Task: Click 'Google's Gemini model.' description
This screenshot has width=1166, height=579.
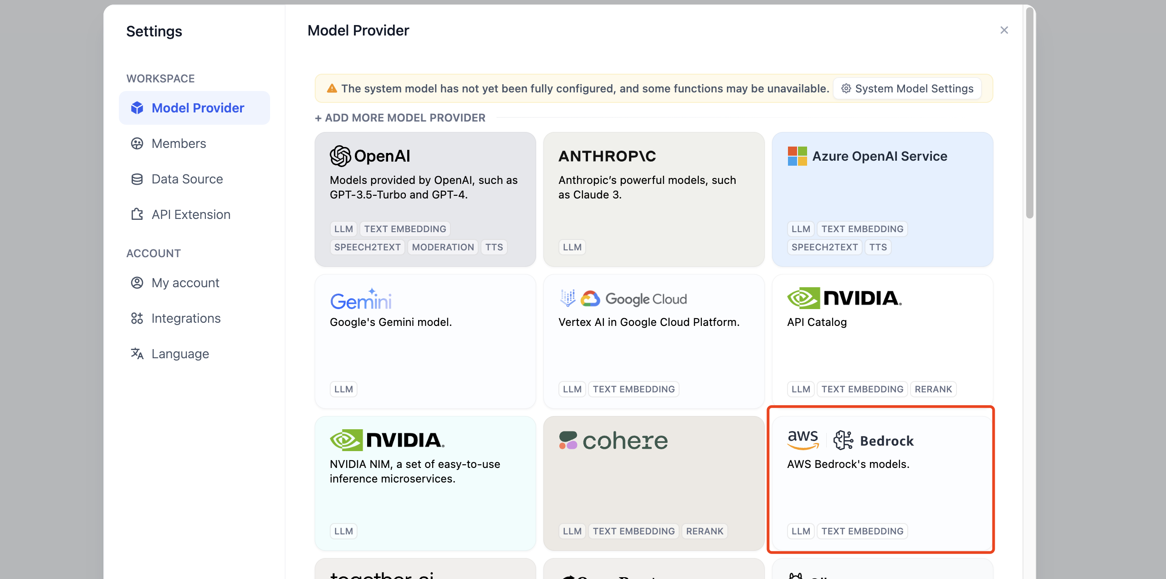Action: [391, 322]
